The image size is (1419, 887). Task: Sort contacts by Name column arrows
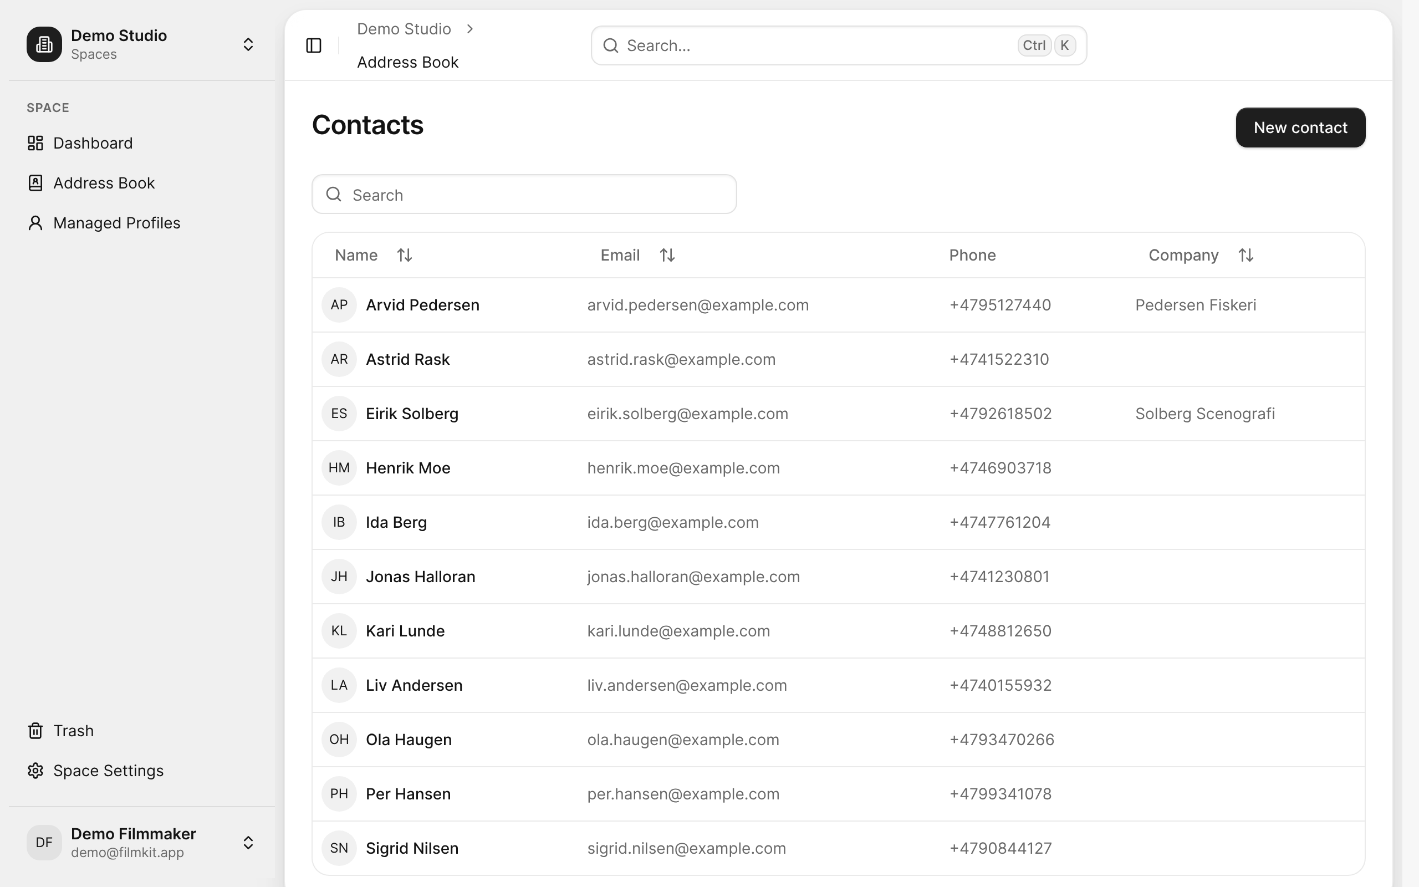point(405,255)
